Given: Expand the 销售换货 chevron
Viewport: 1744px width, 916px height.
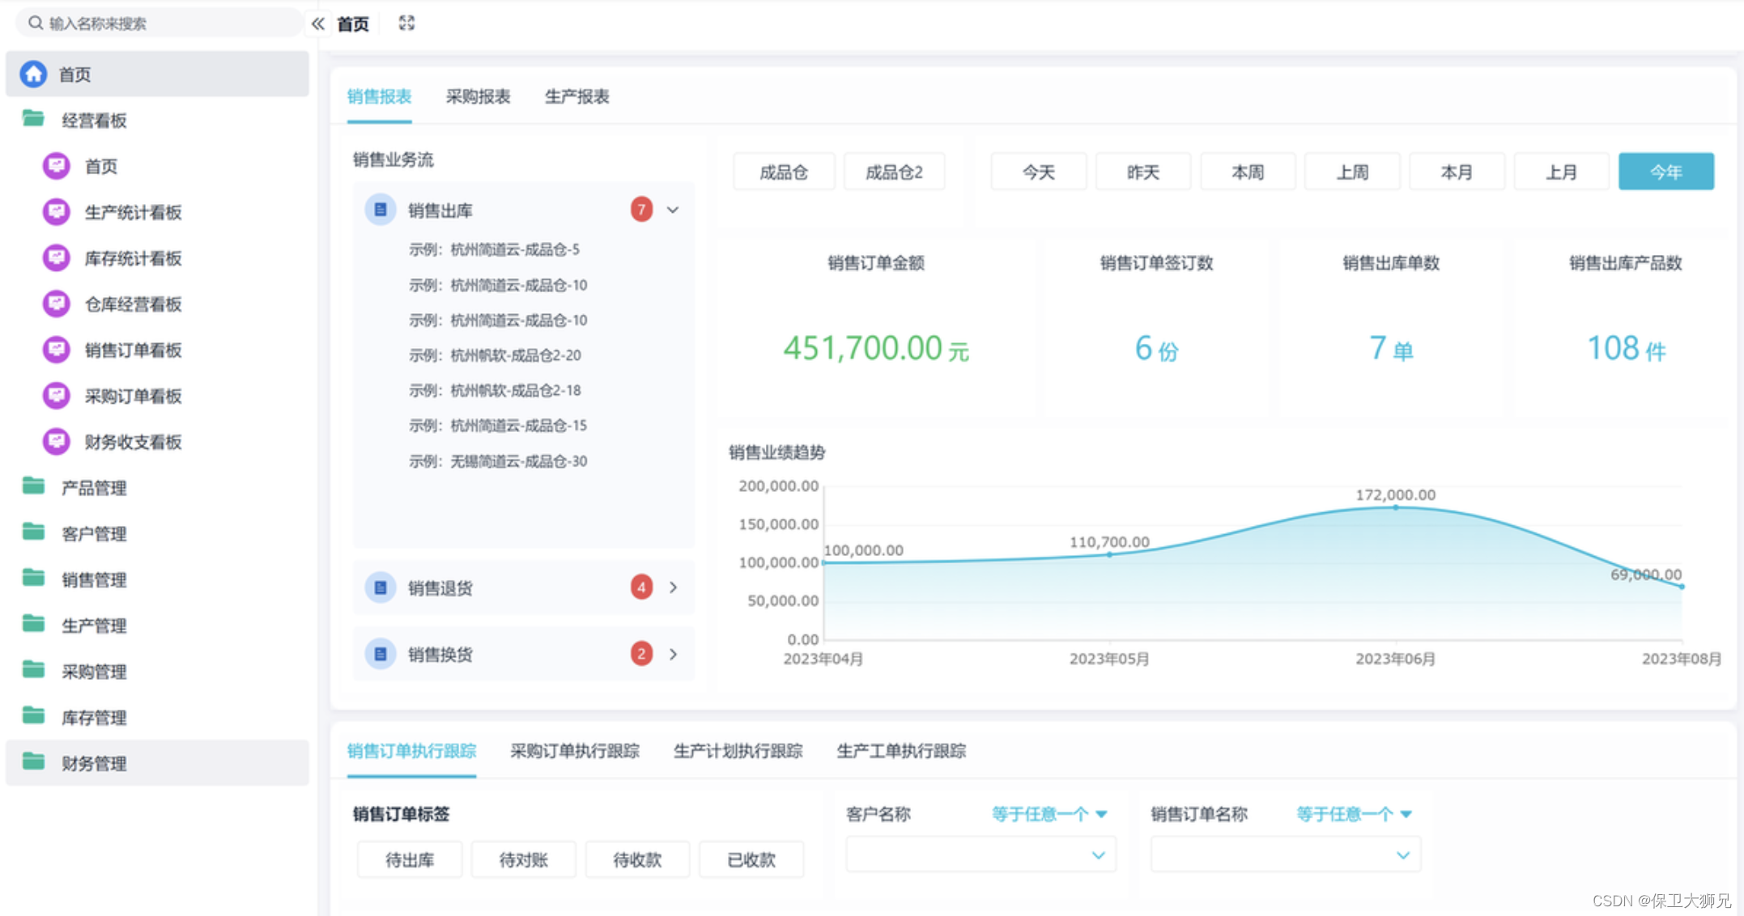Looking at the screenshot, I should coord(674,654).
